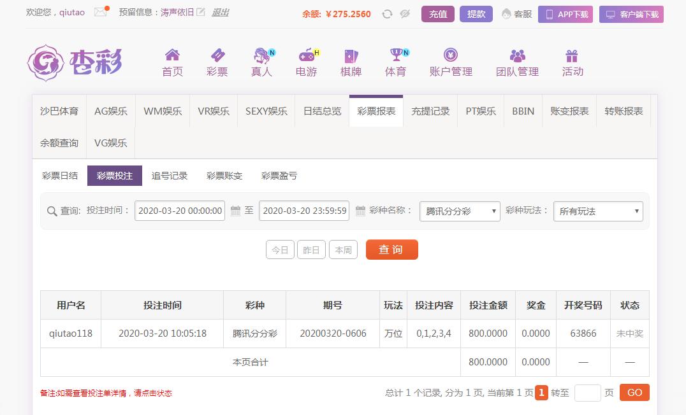Switch to 账变报表 tab
This screenshot has width=686, height=415.
pyautogui.click(x=569, y=111)
